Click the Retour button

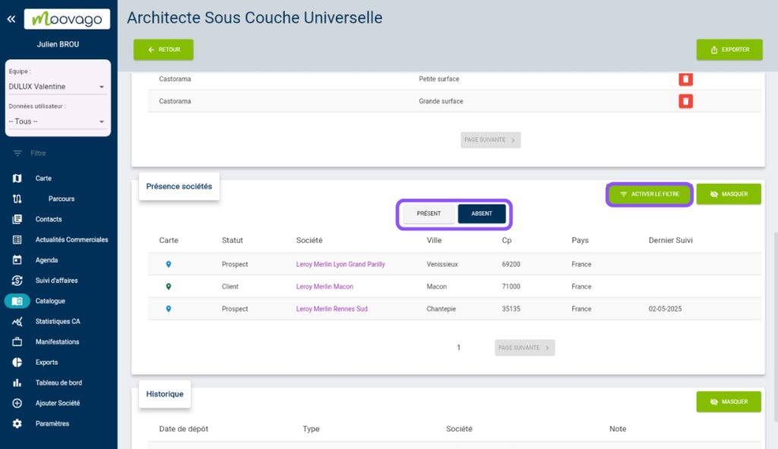pyautogui.click(x=163, y=49)
